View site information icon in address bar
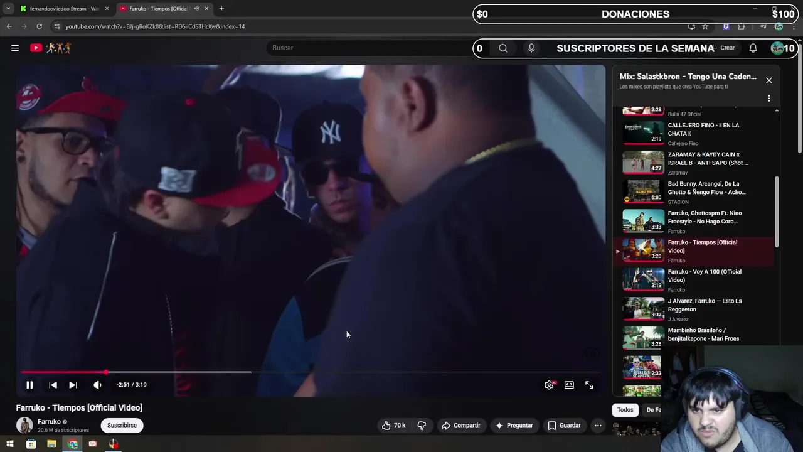The width and height of the screenshot is (803, 452). (x=57, y=26)
